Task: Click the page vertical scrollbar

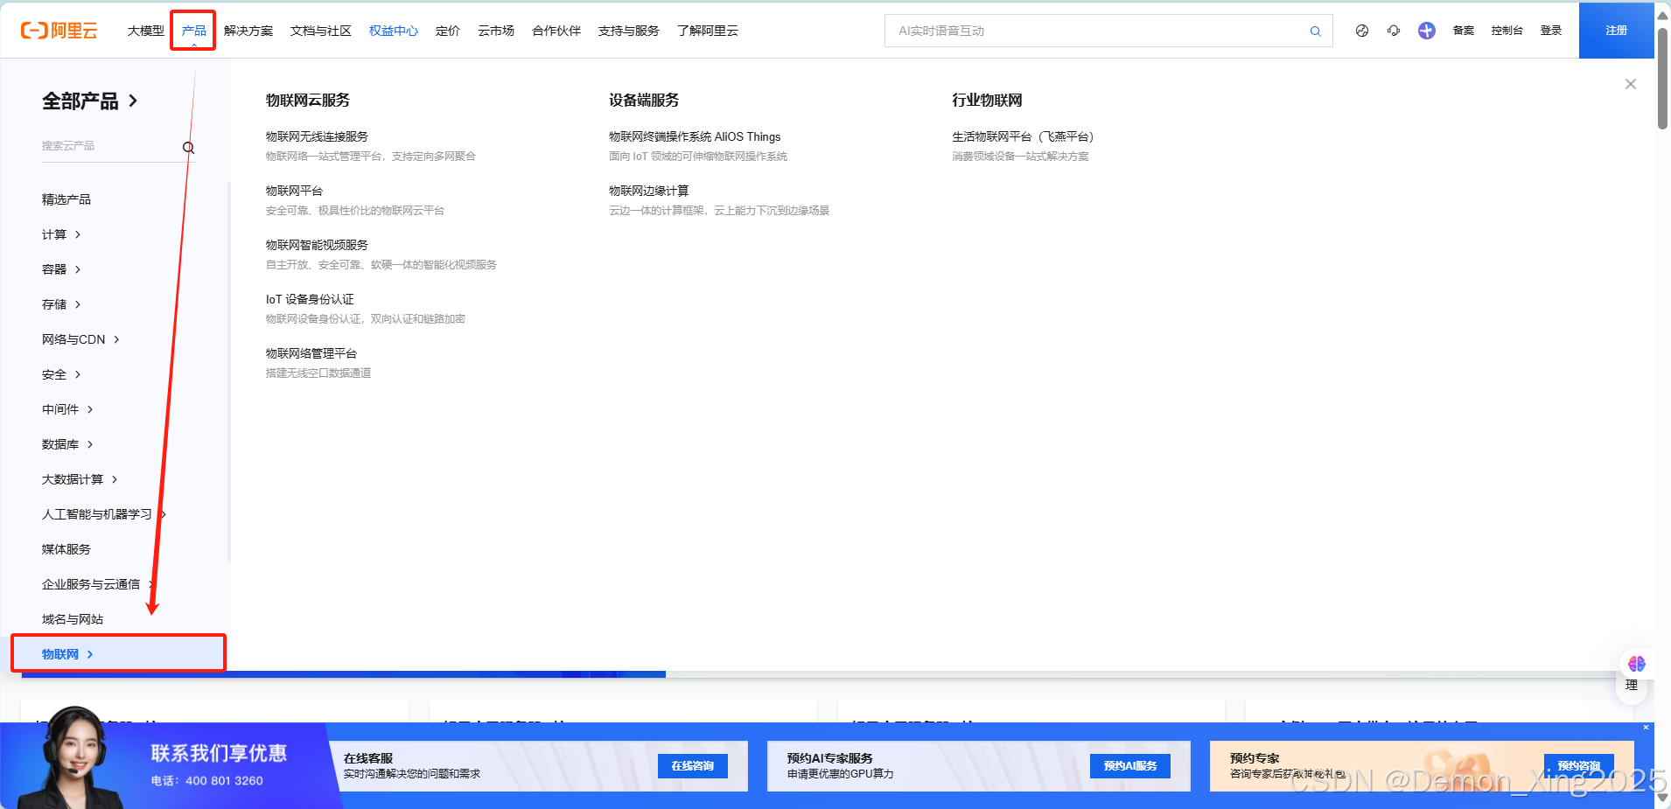Action: pos(1662,79)
